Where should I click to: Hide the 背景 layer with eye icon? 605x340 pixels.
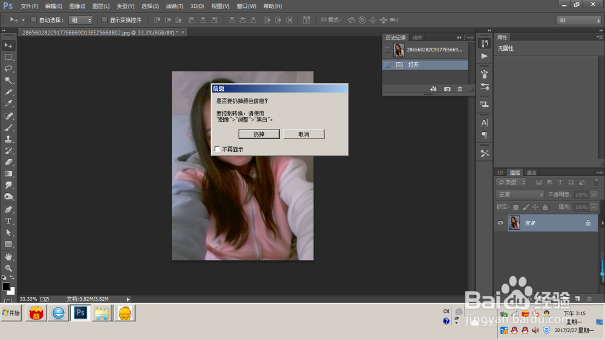(500, 223)
